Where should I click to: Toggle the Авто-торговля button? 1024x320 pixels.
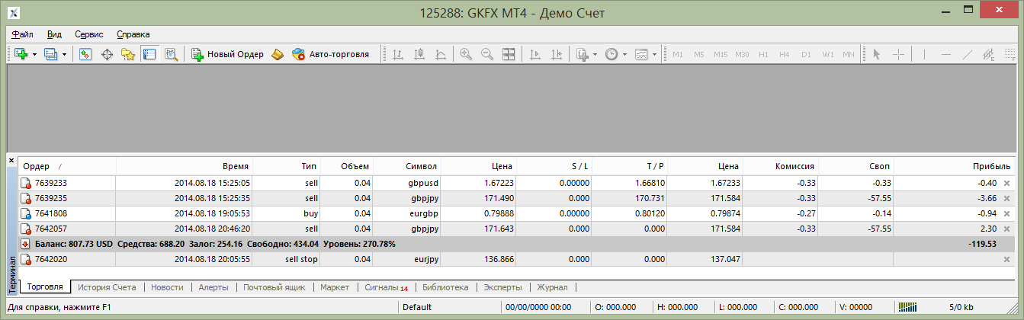[x=331, y=54]
